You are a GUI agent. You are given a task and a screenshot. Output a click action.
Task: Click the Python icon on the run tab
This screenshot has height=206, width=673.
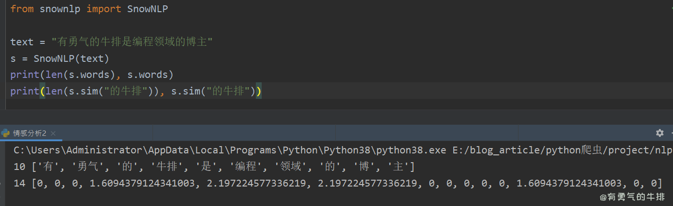point(6,133)
